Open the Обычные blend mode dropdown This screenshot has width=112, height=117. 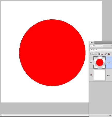pyautogui.click(x=101, y=50)
